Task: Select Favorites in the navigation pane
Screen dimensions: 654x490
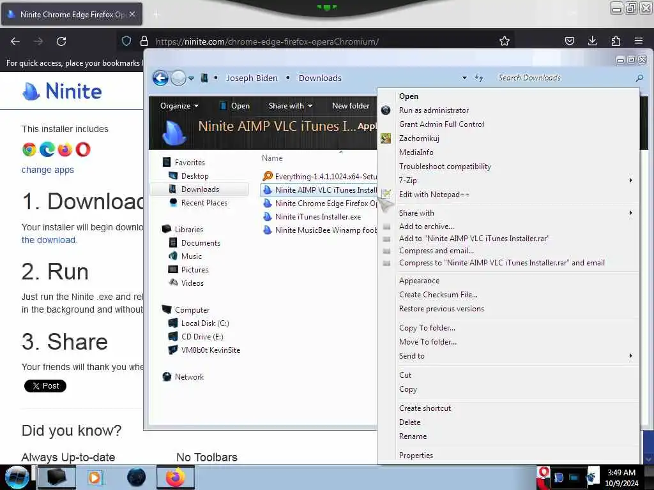Action: [x=190, y=163]
